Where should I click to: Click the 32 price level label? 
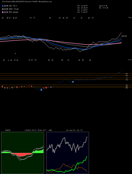(126, 88)
